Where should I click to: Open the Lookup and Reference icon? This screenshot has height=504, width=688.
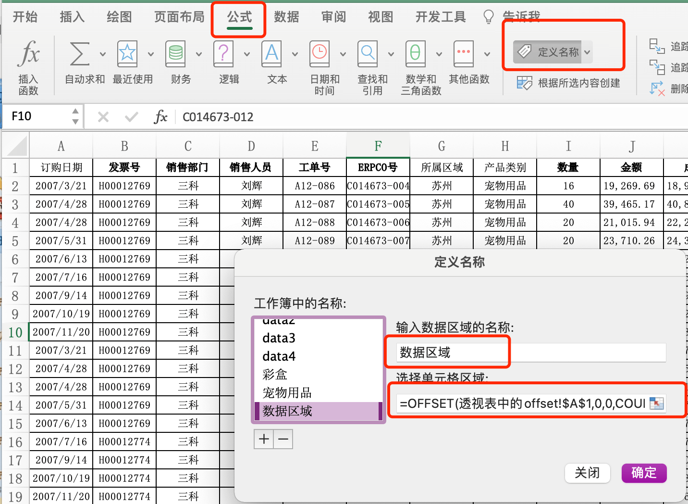368,53
